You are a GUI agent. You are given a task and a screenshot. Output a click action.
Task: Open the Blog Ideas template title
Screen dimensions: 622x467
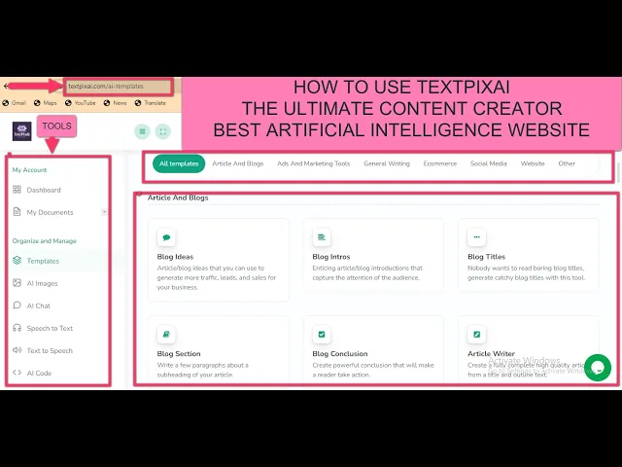click(x=175, y=257)
